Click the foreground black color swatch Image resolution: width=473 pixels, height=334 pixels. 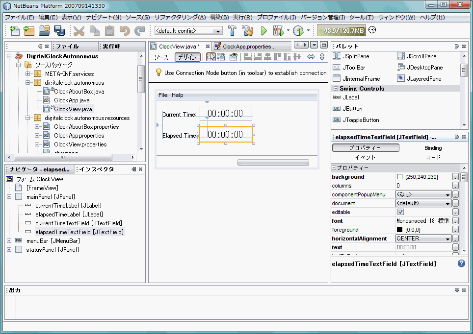click(x=400, y=230)
